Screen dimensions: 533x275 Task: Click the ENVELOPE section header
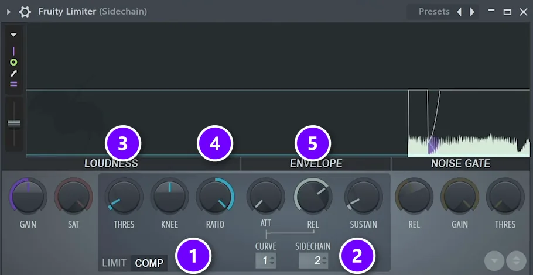coord(316,164)
